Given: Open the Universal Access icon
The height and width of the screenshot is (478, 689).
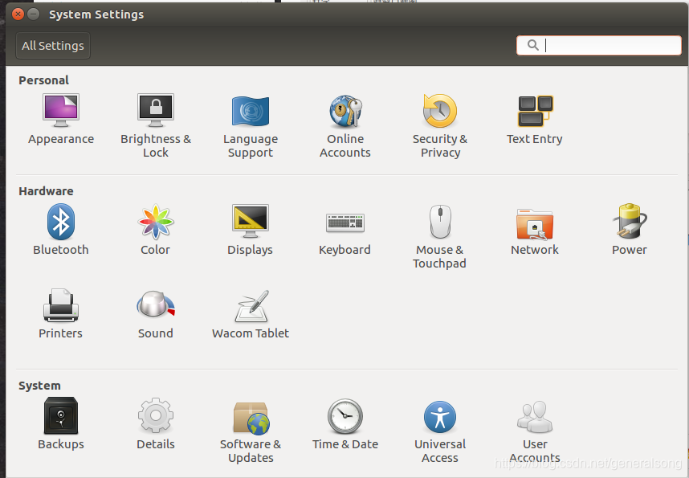Looking at the screenshot, I should tap(440, 417).
